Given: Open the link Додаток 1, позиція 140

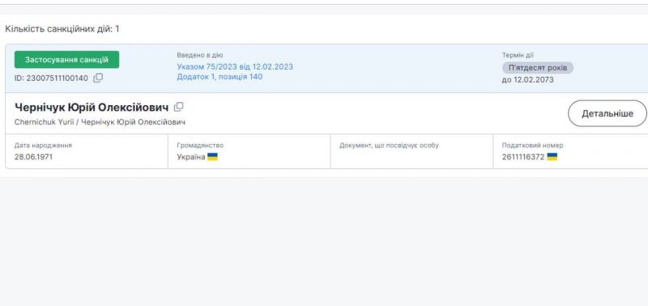Looking at the screenshot, I should click(x=220, y=77).
